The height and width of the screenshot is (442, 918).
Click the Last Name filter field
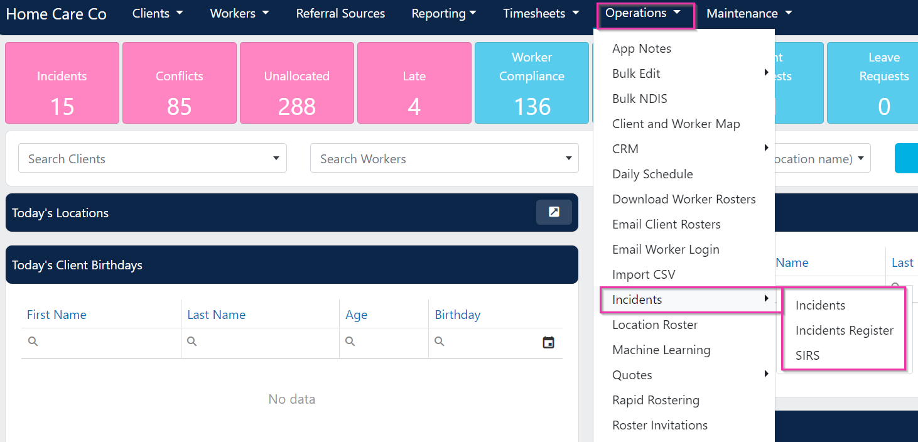click(261, 342)
